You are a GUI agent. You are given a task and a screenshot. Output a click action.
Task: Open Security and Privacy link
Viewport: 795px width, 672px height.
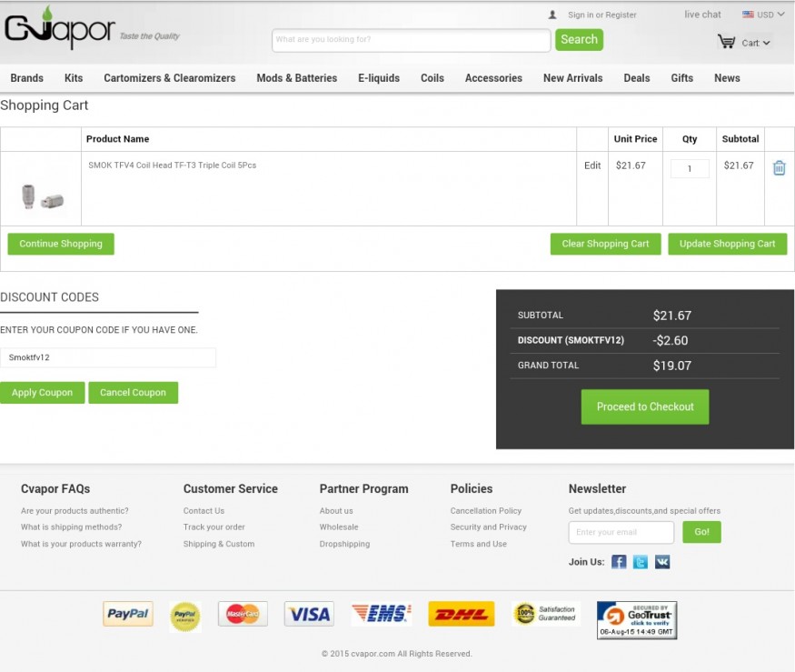point(488,527)
